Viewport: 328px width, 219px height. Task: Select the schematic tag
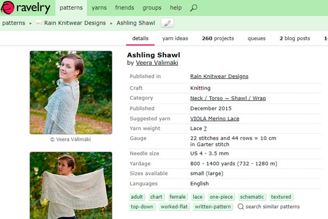[252, 197]
